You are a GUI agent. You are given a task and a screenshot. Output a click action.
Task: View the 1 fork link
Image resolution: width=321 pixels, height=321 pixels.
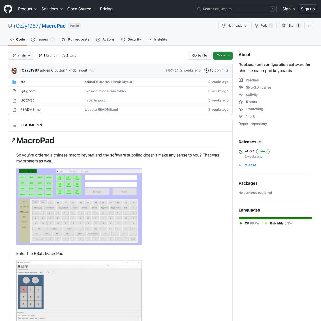[x=247, y=117]
